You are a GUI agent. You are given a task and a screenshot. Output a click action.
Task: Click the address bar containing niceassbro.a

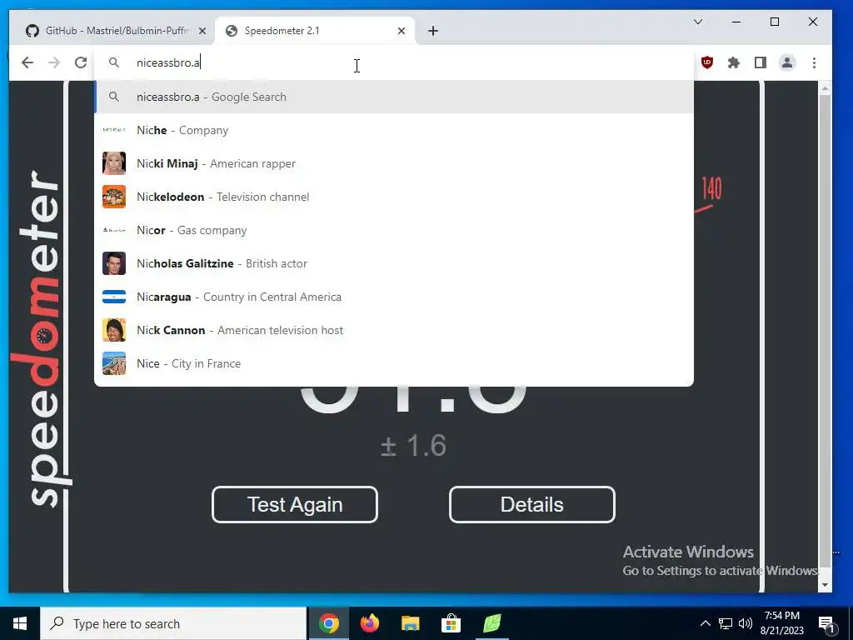coord(394,62)
